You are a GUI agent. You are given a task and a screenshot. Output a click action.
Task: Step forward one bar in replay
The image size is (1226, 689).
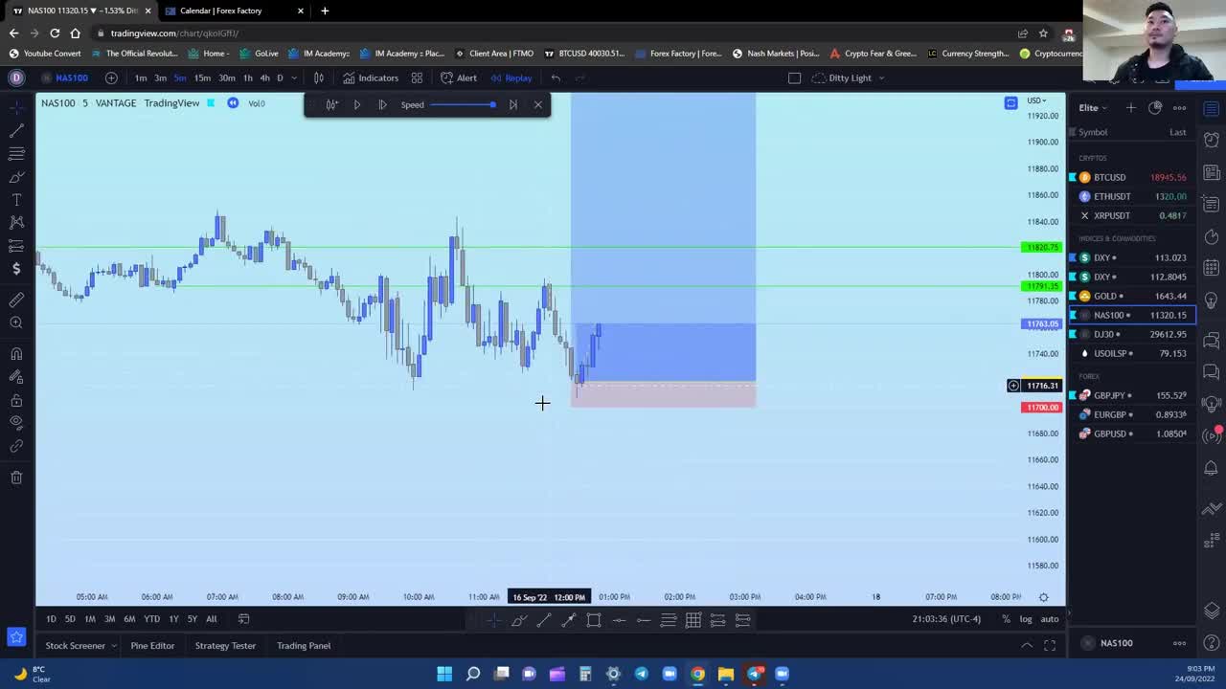(x=382, y=104)
